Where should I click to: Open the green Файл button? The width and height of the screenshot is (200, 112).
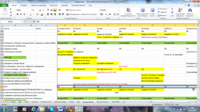pos(5,5)
